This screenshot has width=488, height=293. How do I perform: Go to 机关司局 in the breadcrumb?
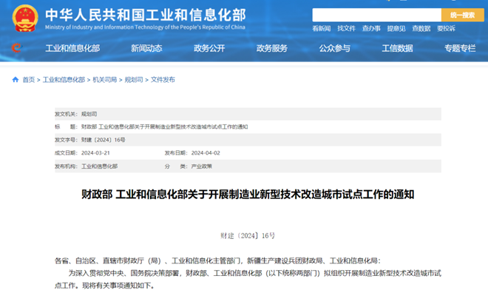point(104,80)
